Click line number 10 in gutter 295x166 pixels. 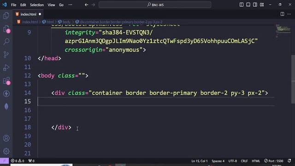[x=28, y=59]
